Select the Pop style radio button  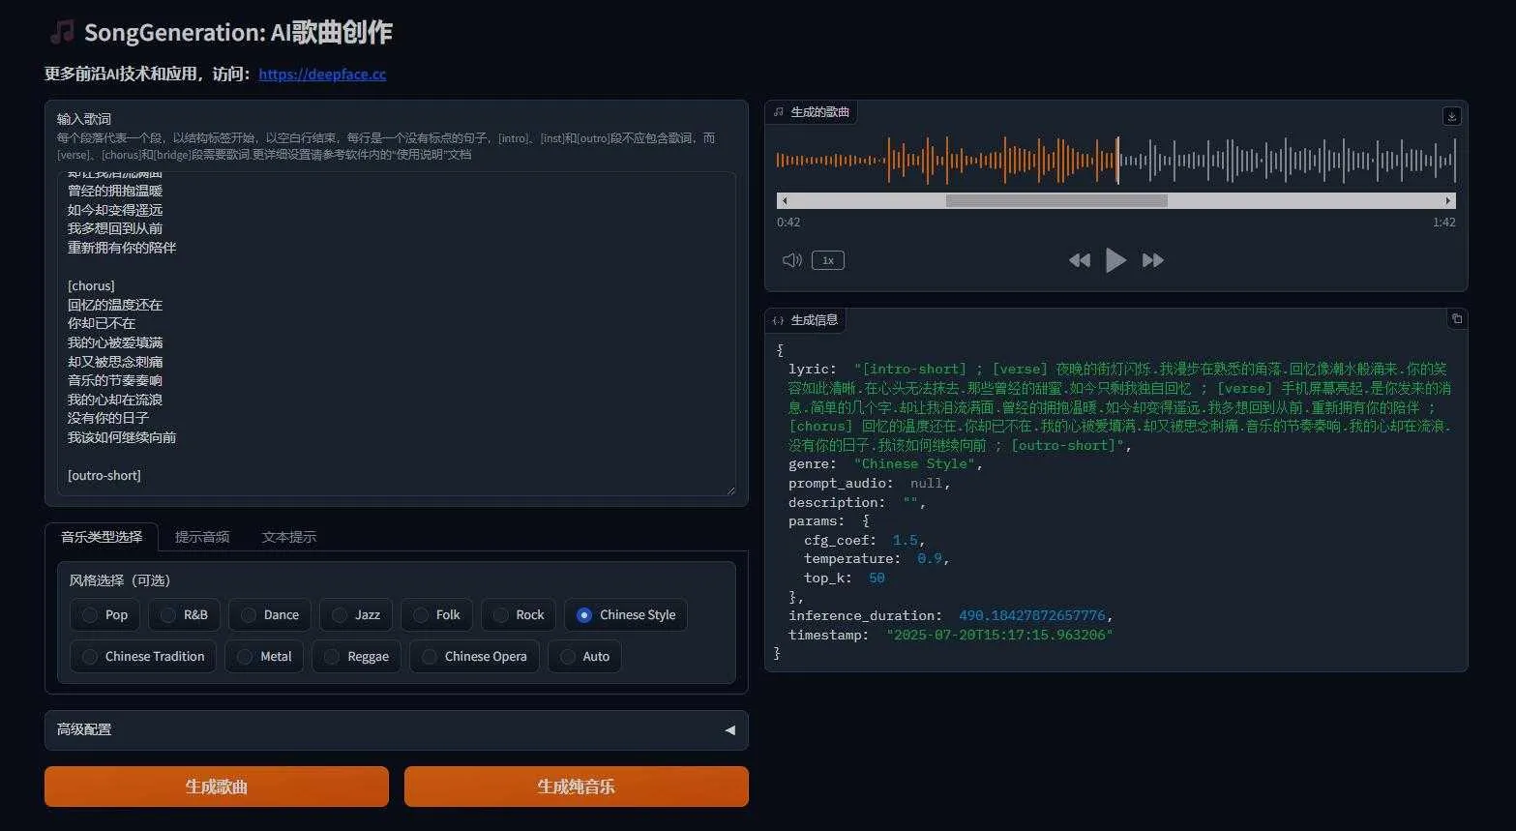(91, 615)
